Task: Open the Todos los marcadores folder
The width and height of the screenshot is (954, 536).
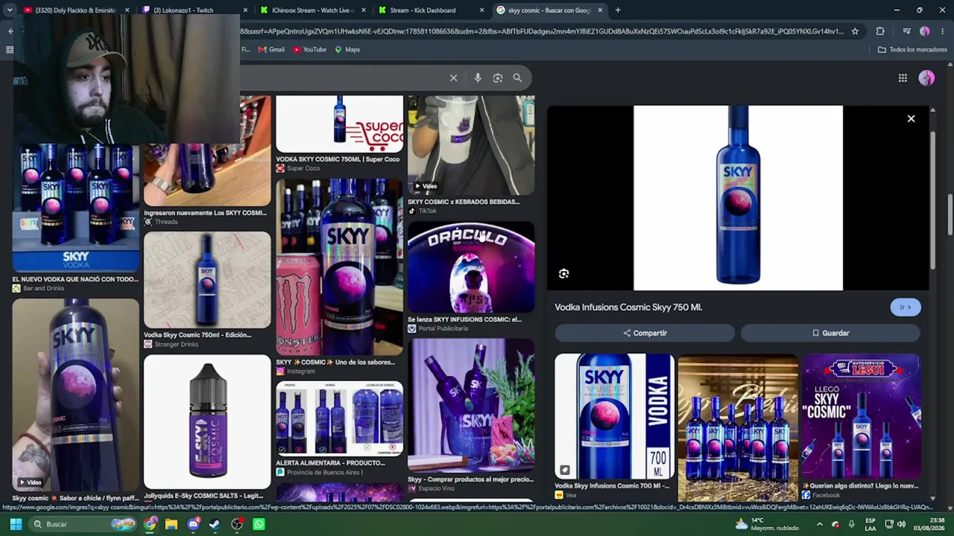Action: coord(912,50)
